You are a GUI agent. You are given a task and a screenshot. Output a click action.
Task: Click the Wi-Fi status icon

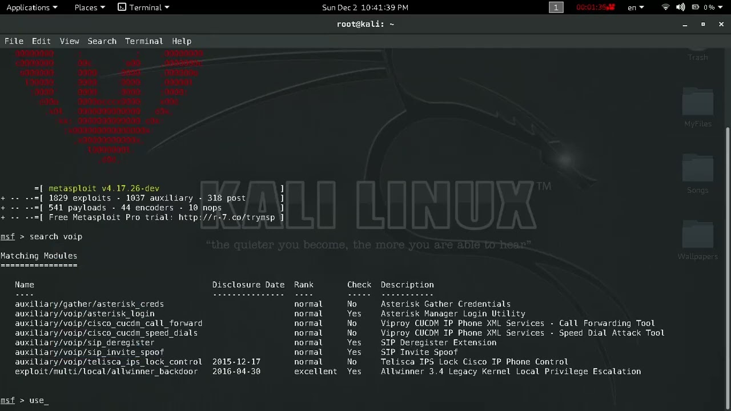665,7
